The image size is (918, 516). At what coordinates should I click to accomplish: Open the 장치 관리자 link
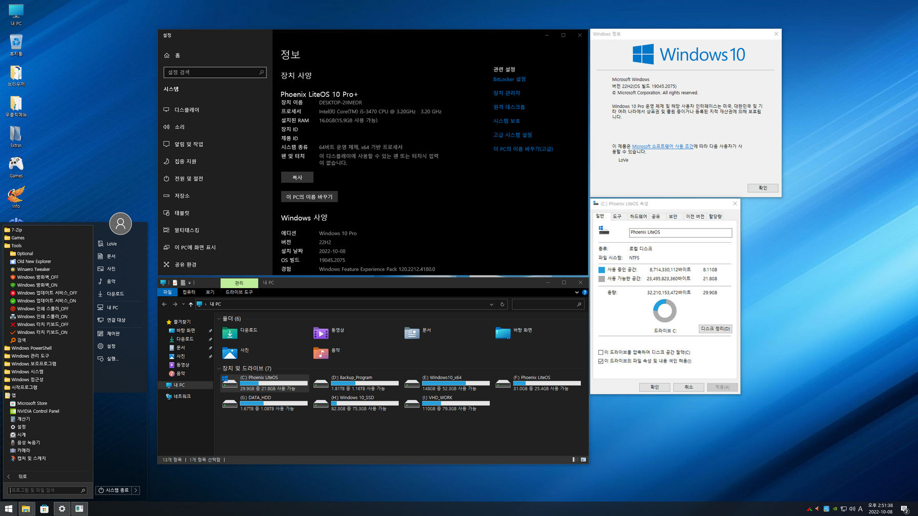507,93
